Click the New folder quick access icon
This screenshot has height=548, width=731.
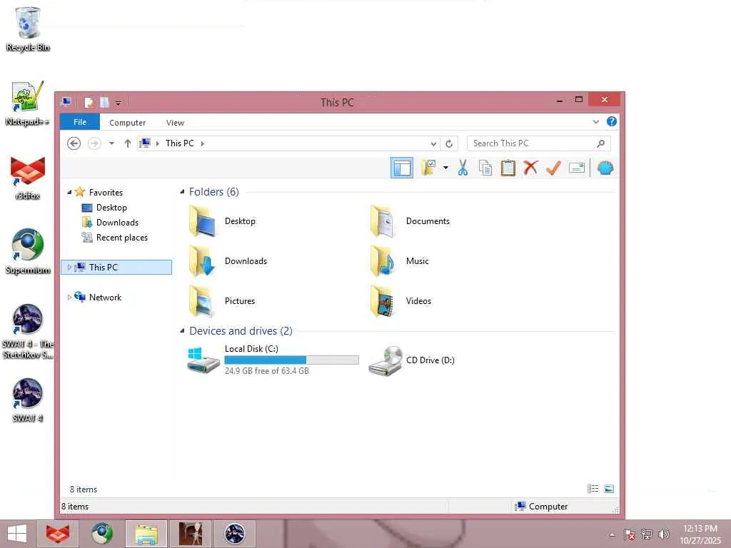coord(104,102)
